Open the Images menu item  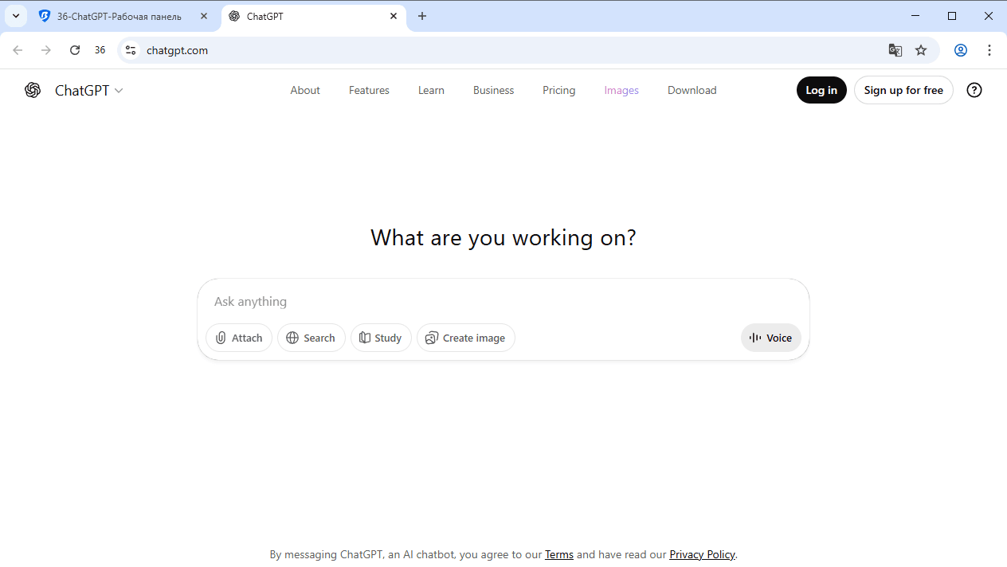tap(621, 90)
